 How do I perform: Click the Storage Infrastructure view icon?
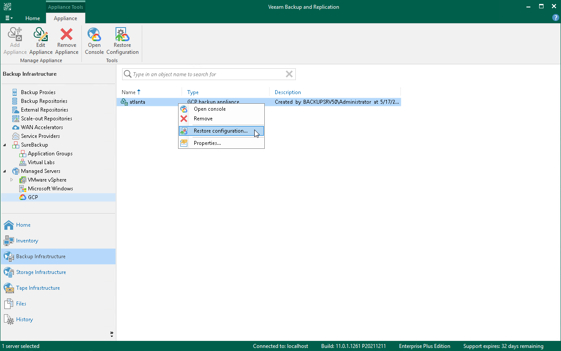tap(9, 272)
